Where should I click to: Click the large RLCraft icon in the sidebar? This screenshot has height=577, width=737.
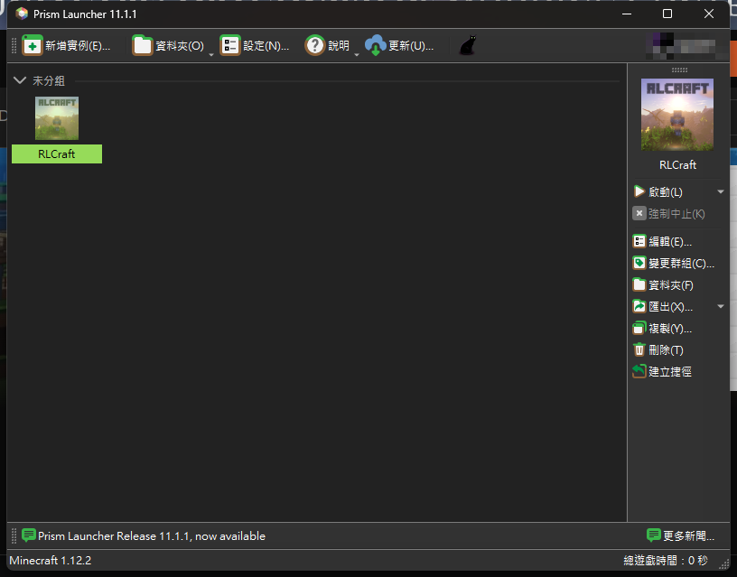pyautogui.click(x=677, y=115)
